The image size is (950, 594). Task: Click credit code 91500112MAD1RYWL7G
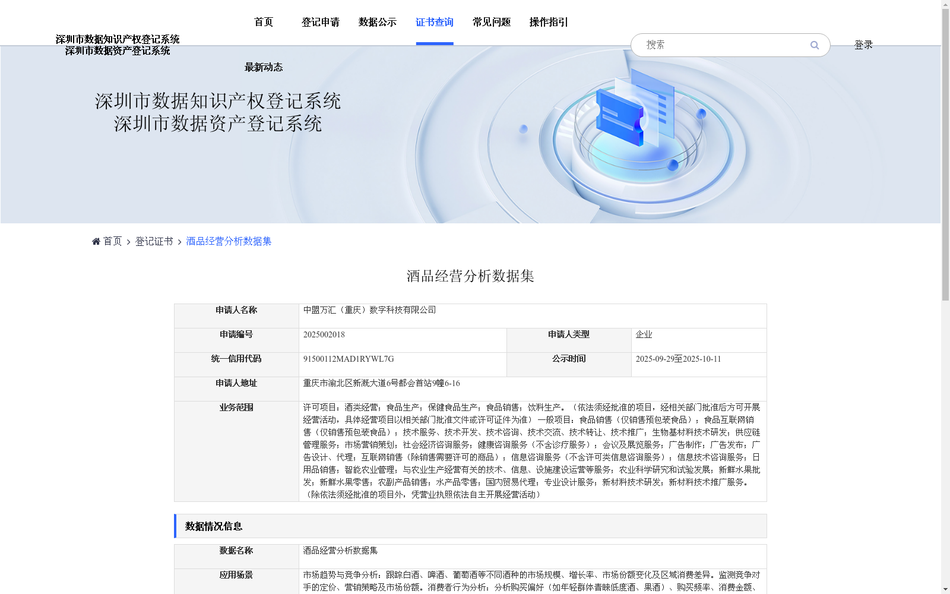tap(349, 359)
